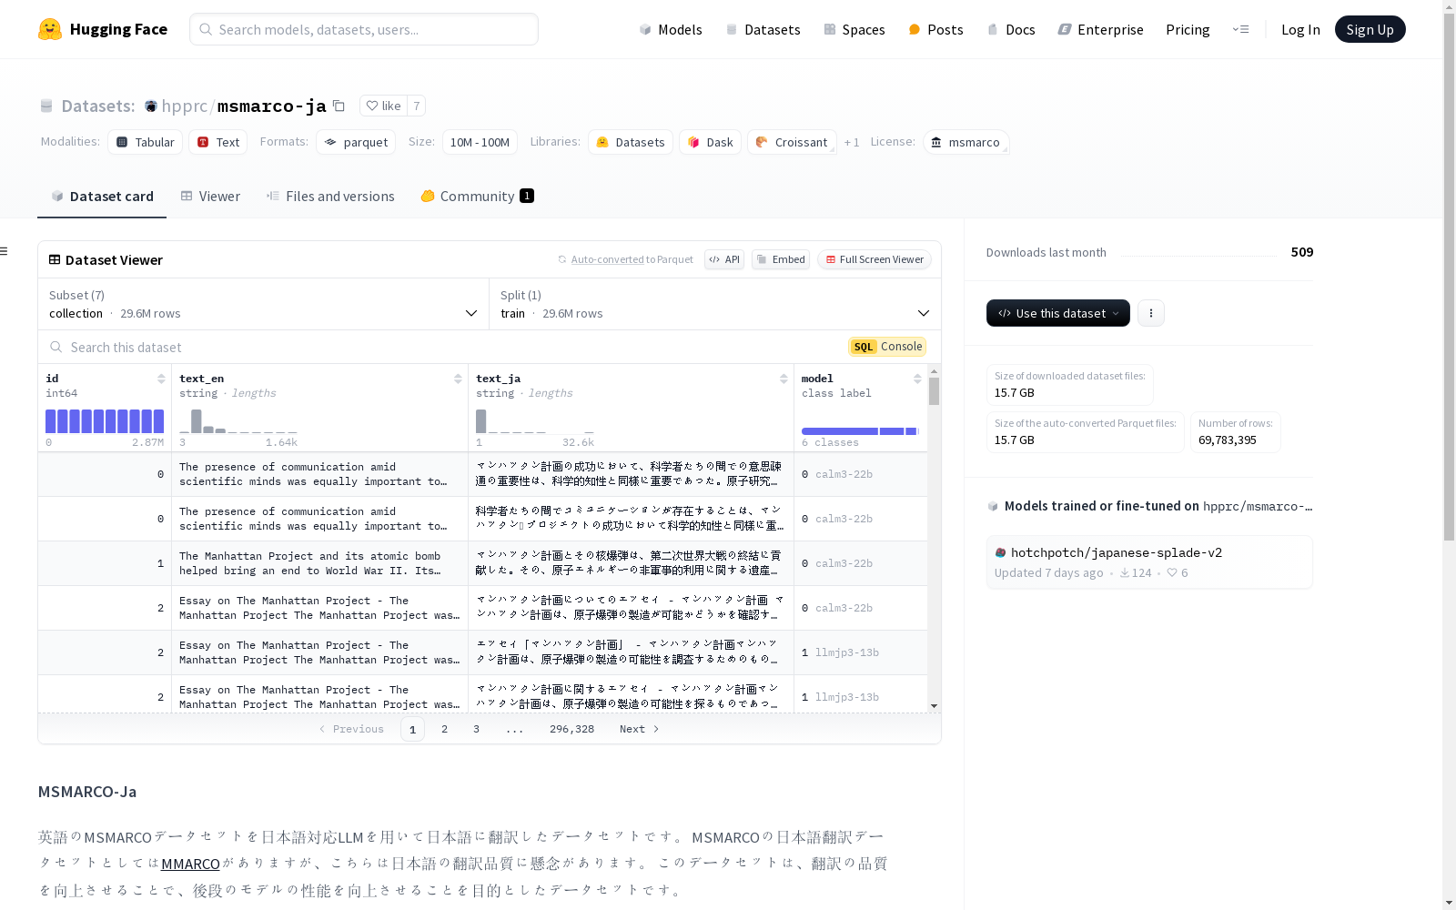
Task: Sort by the id column
Action: tap(161, 379)
